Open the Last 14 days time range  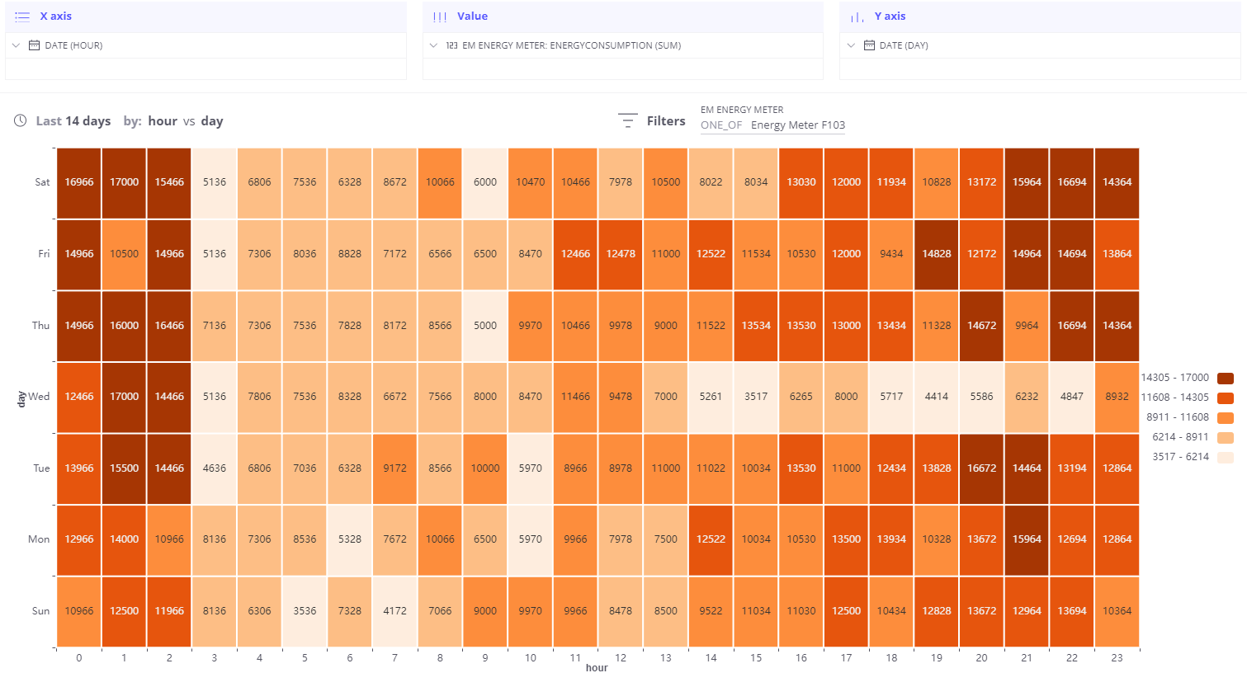click(73, 121)
